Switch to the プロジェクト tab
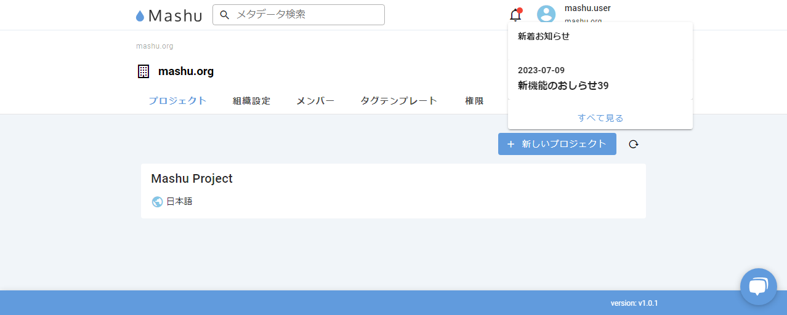This screenshot has width=787, height=315. coord(177,101)
